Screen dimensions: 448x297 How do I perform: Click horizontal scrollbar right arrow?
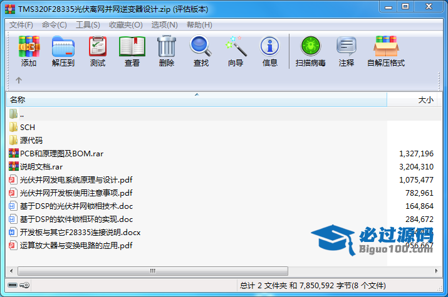pyautogui.click(x=436, y=271)
